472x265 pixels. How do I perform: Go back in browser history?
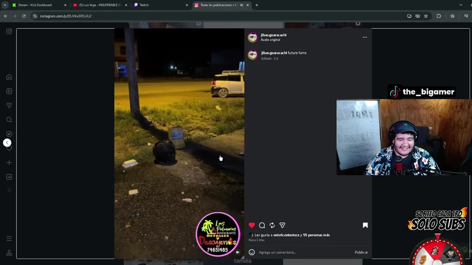(6, 16)
